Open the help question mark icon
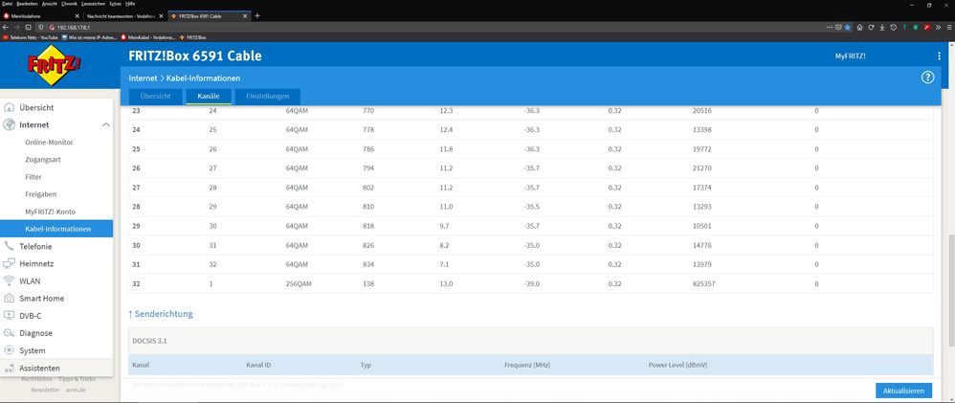The image size is (955, 403). (927, 78)
